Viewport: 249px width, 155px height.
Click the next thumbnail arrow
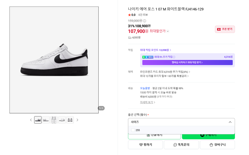click(x=77, y=120)
